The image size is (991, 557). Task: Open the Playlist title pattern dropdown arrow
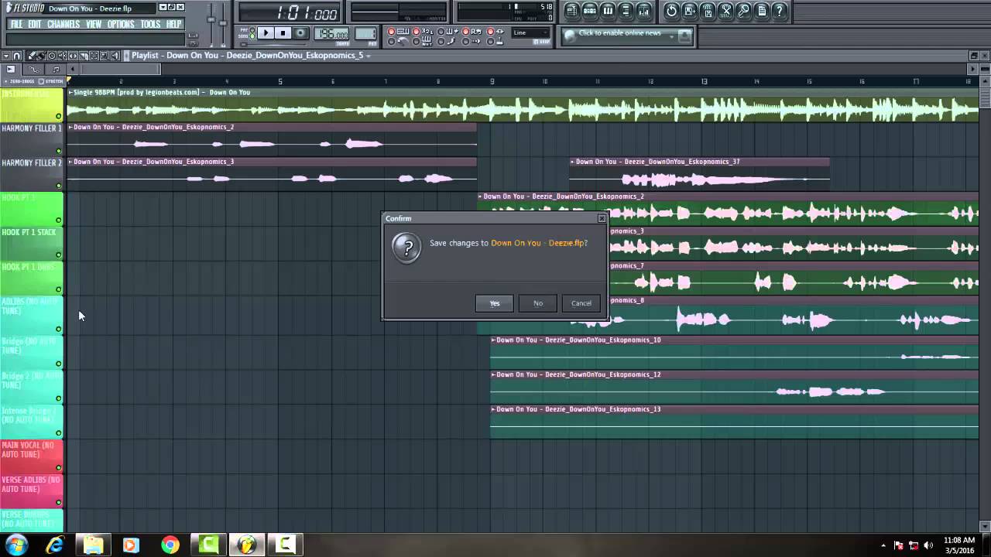368,56
